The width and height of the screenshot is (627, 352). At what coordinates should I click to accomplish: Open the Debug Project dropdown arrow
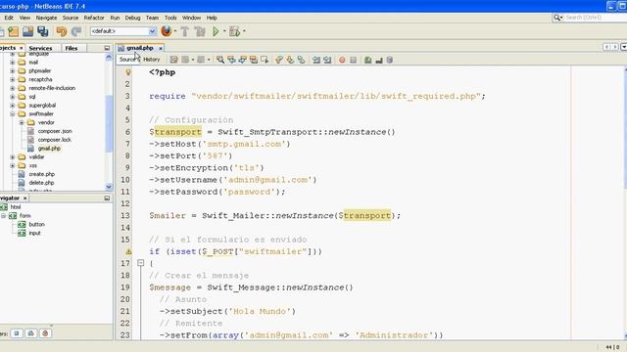click(x=244, y=31)
